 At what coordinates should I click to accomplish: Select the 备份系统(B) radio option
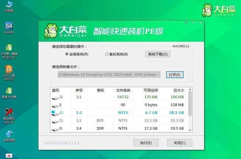point(107,54)
